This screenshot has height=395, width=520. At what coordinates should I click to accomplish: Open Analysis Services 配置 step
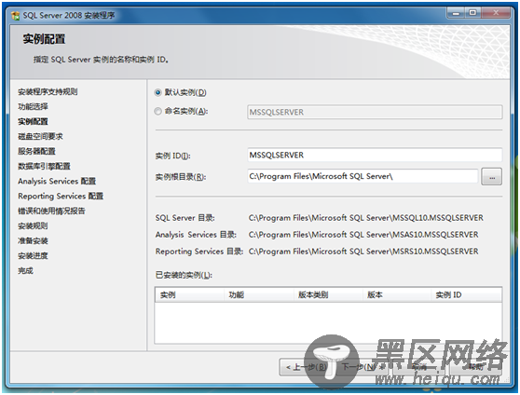57,181
